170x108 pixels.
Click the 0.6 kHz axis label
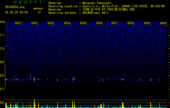pyautogui.click(x=2, y=103)
